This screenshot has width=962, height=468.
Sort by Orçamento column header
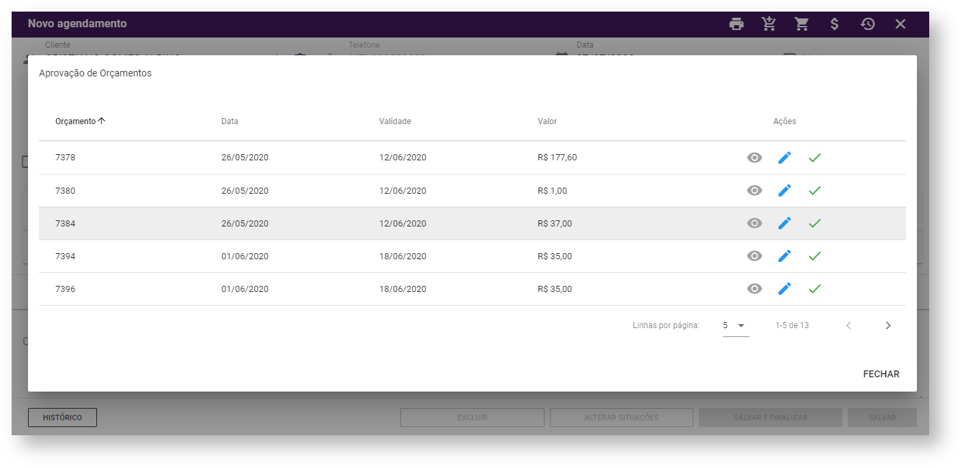coord(81,121)
